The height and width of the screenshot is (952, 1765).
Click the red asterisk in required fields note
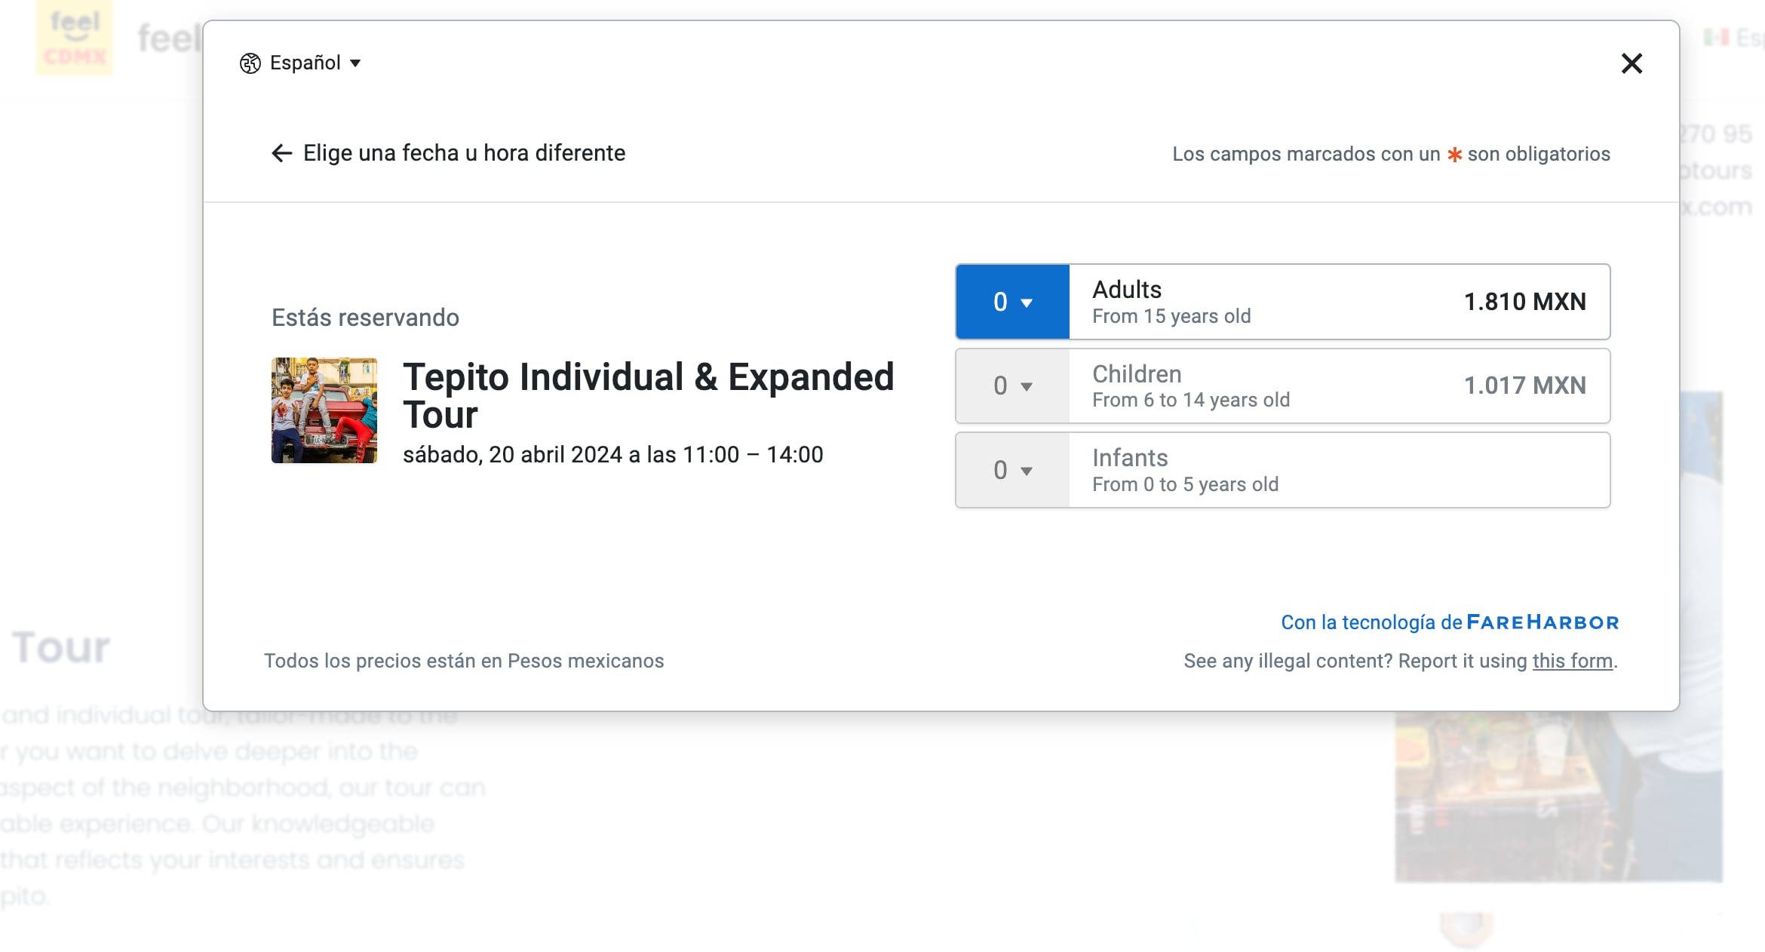click(1453, 153)
